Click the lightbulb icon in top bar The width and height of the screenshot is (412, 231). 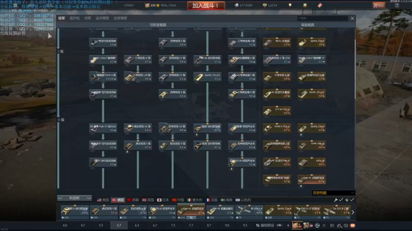(x=290, y=5)
